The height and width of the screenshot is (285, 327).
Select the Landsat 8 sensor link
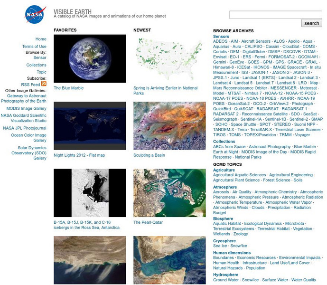coord(286,83)
